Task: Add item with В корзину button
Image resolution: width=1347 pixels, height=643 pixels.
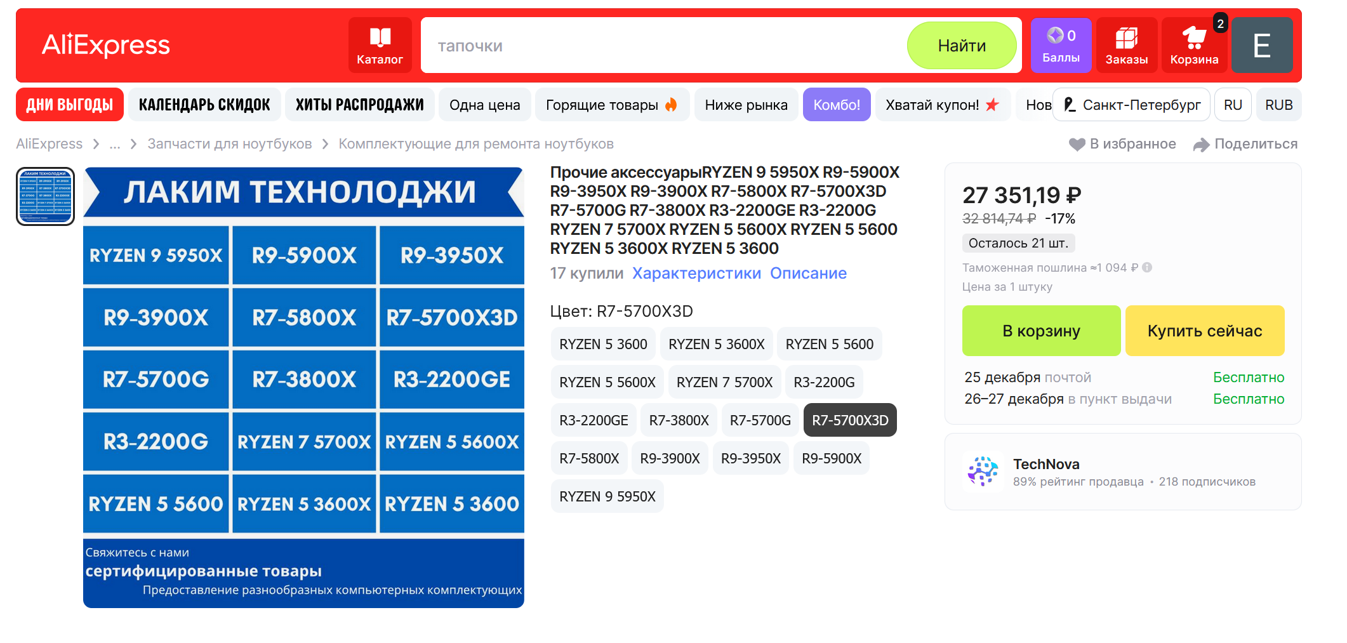Action: [x=1041, y=331]
